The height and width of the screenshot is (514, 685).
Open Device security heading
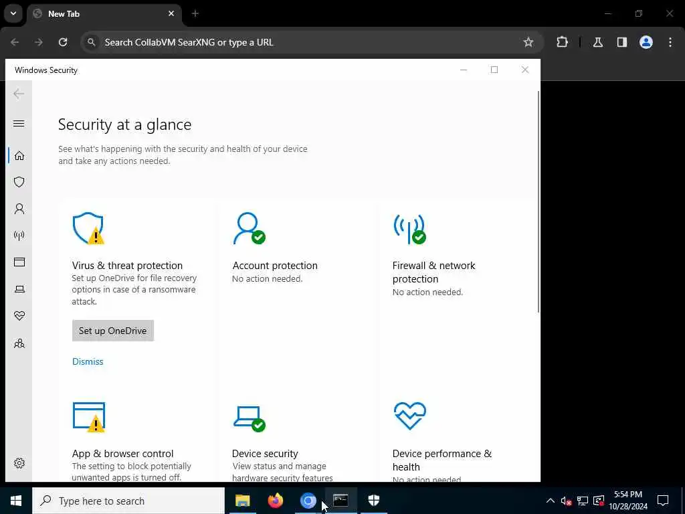(265, 453)
